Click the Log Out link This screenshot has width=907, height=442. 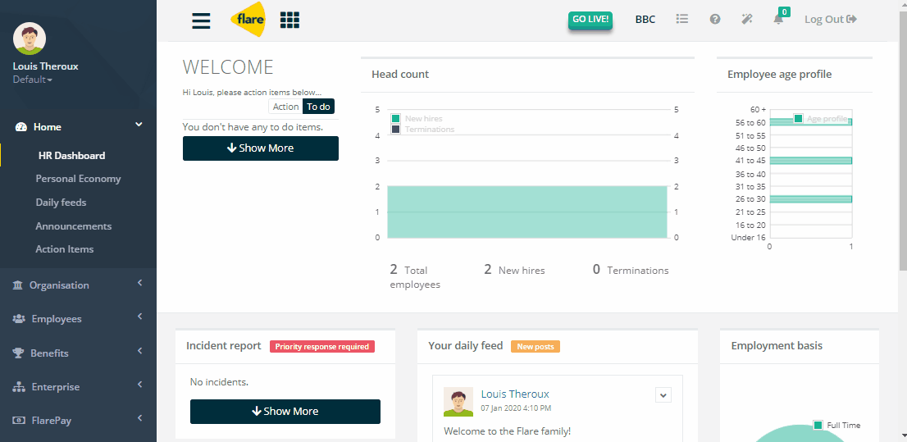(831, 19)
